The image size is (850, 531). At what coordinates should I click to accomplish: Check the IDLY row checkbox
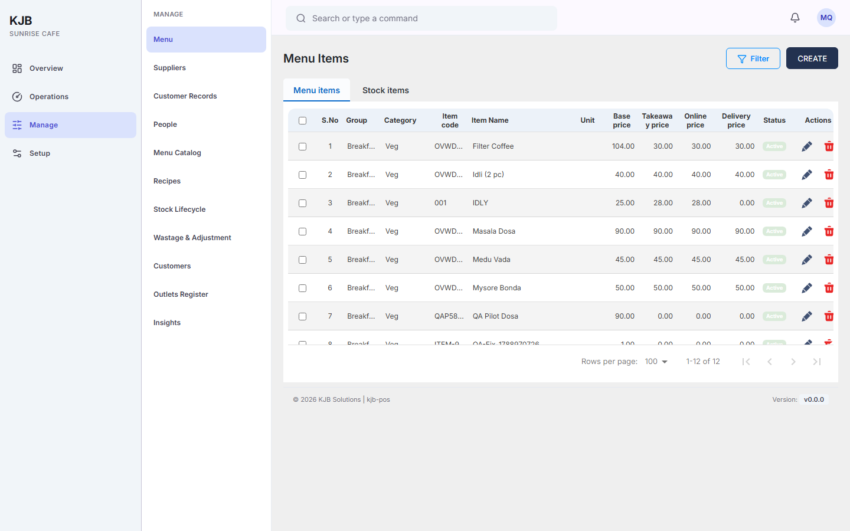tap(302, 203)
